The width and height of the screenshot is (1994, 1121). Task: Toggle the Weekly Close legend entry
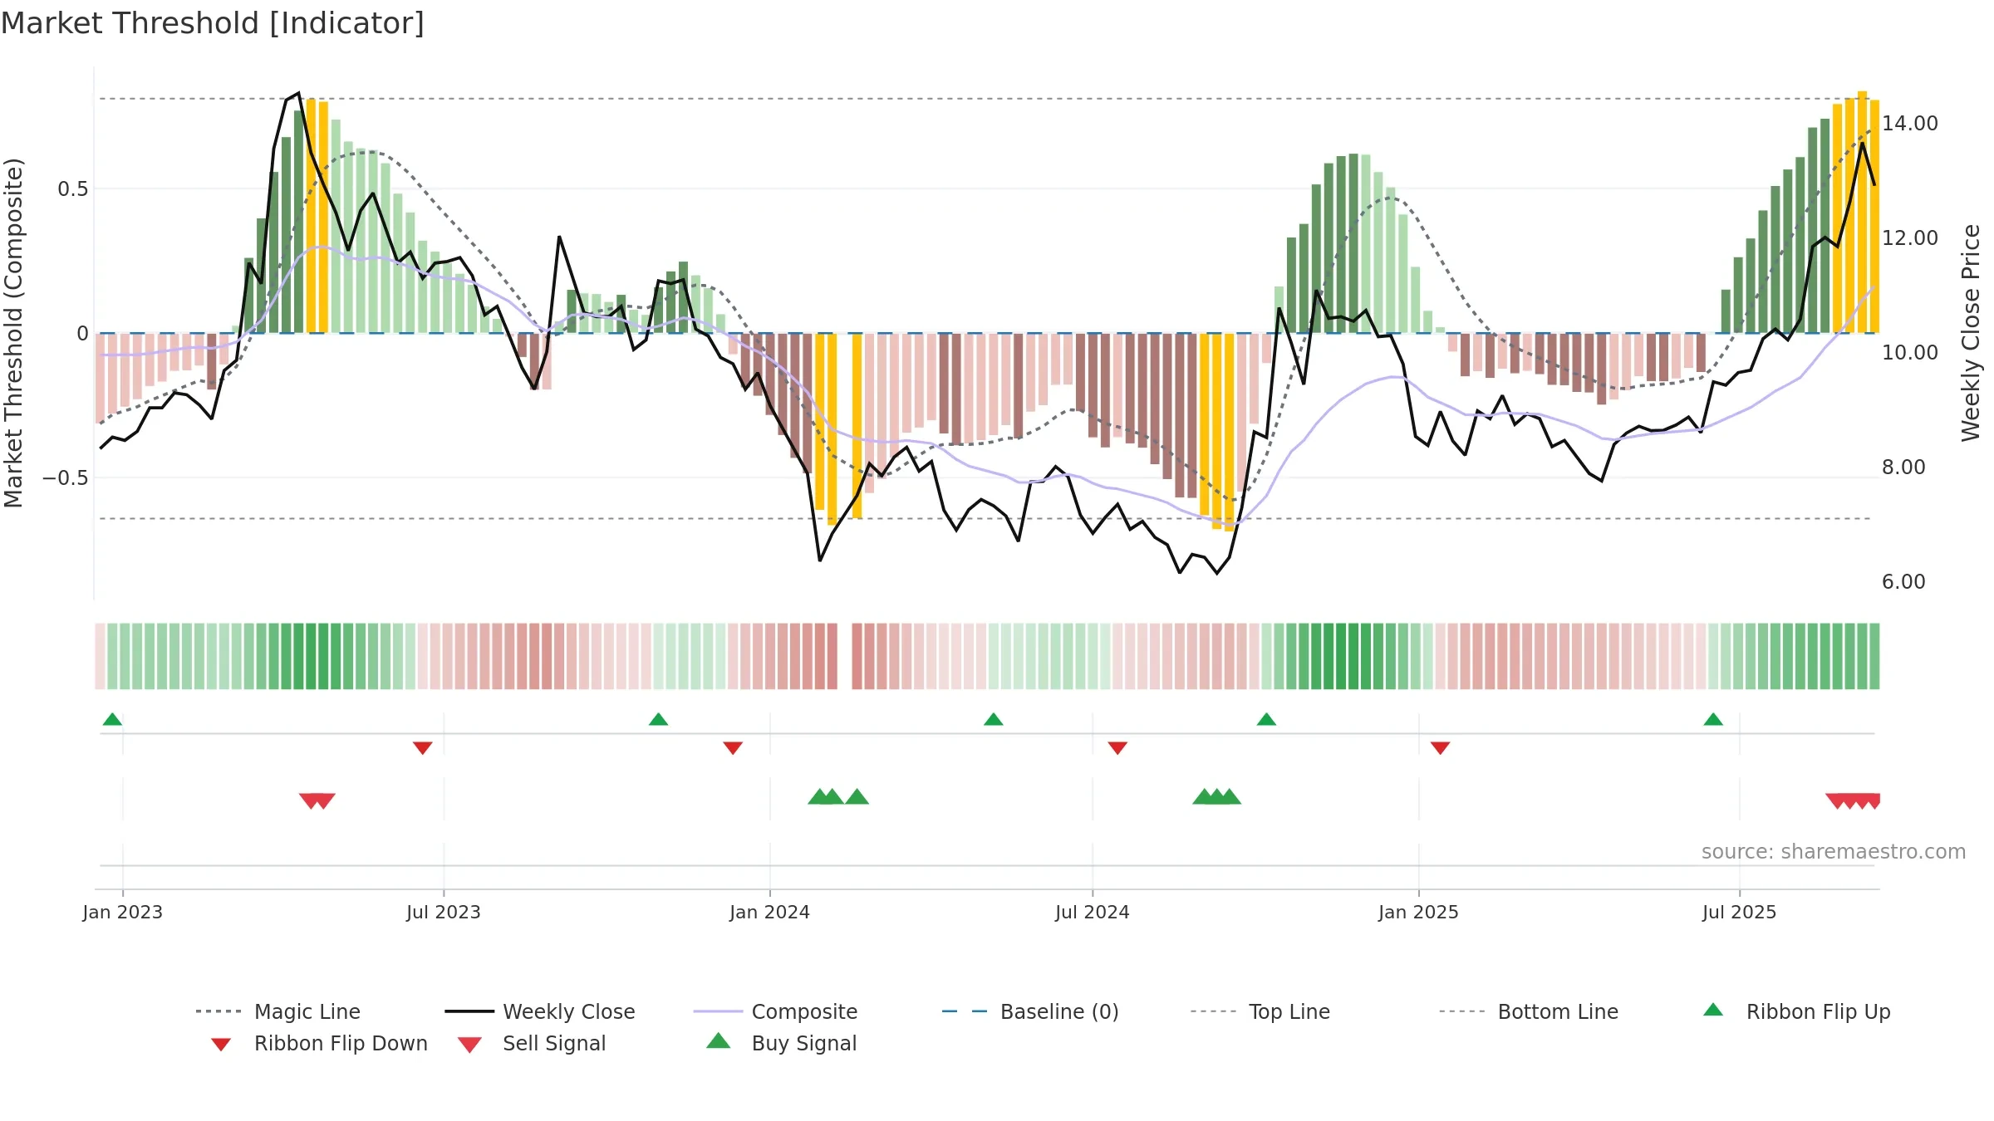540,1011
